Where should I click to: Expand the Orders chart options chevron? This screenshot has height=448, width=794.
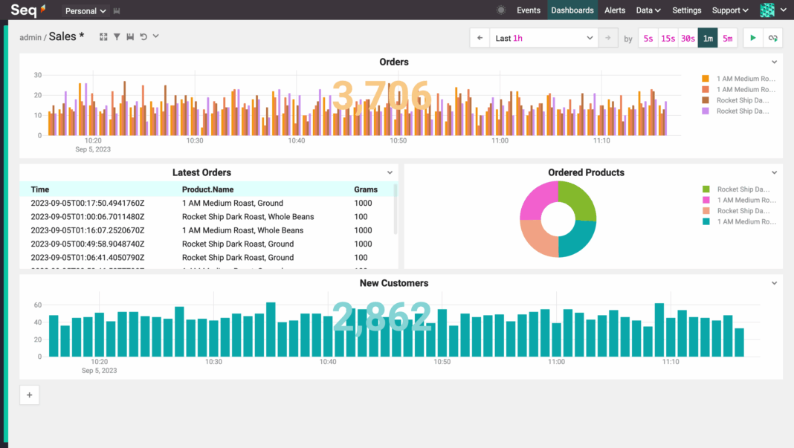point(774,62)
